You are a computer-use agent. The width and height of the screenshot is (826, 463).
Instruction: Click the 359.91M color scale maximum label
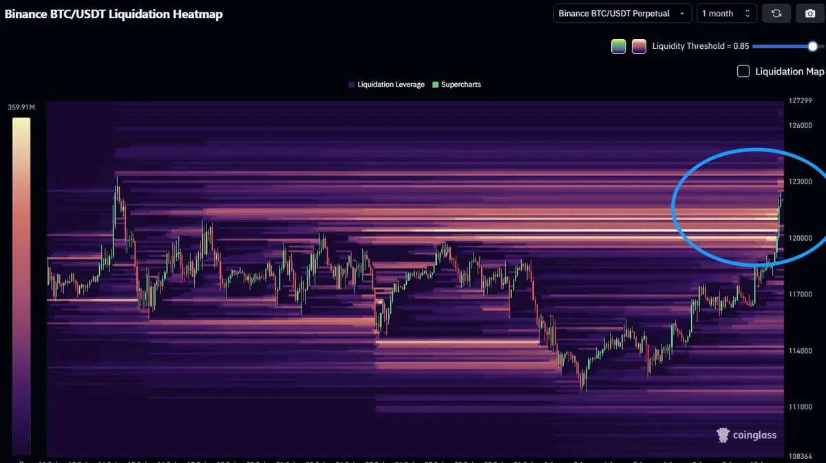coord(21,107)
